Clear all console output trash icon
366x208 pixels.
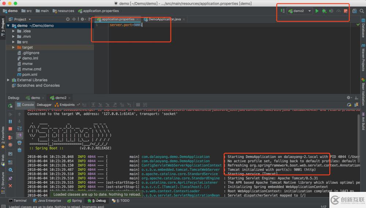coord(19,150)
